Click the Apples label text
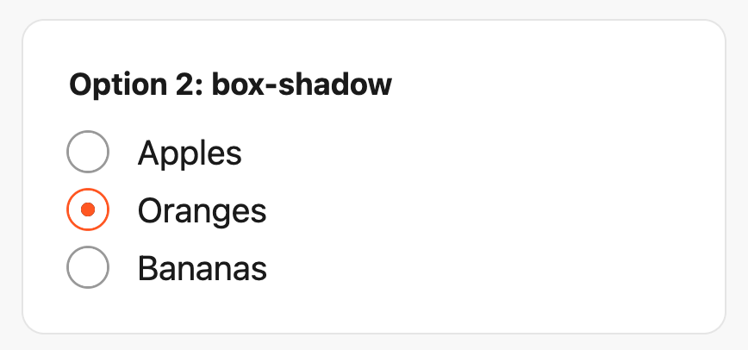Viewport: 748px width, 350px height. (x=190, y=153)
